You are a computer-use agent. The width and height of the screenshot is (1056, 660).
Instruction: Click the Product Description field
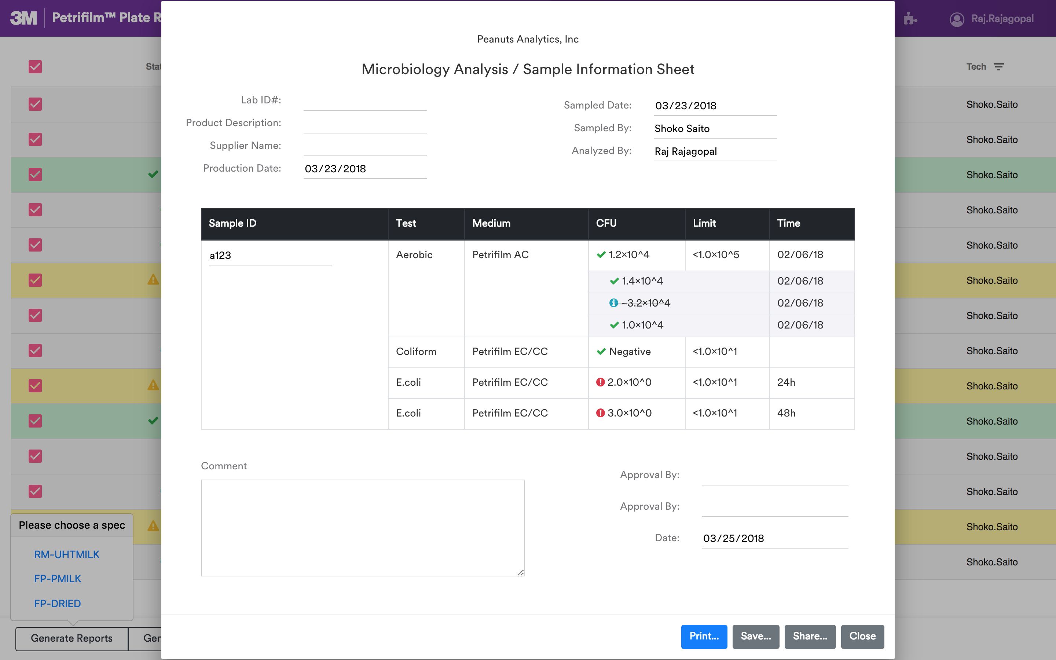365,124
